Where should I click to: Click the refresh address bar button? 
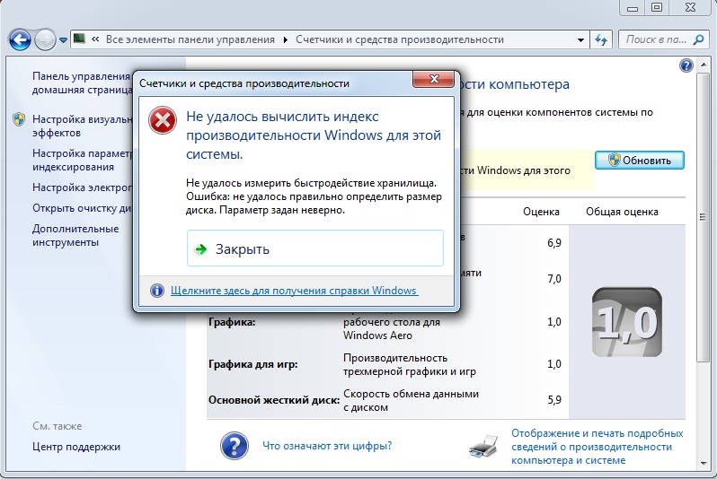(601, 39)
